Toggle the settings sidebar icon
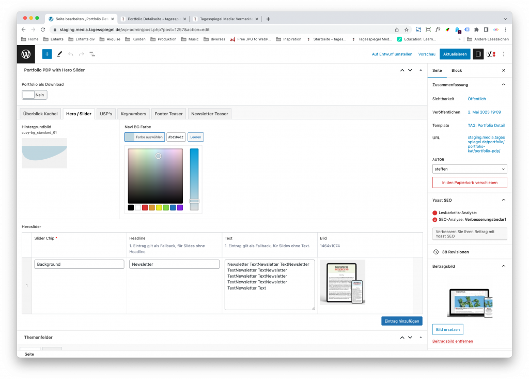 click(478, 54)
